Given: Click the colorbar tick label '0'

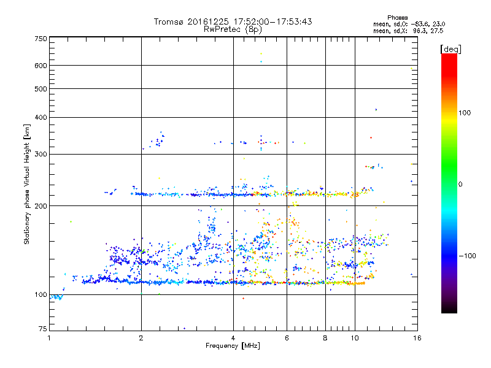Looking at the screenshot, I should (x=460, y=185).
